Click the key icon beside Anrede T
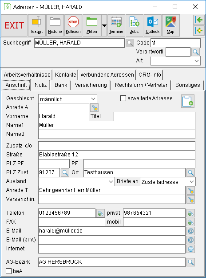This screenshot has width=206, height=278. 190,191
